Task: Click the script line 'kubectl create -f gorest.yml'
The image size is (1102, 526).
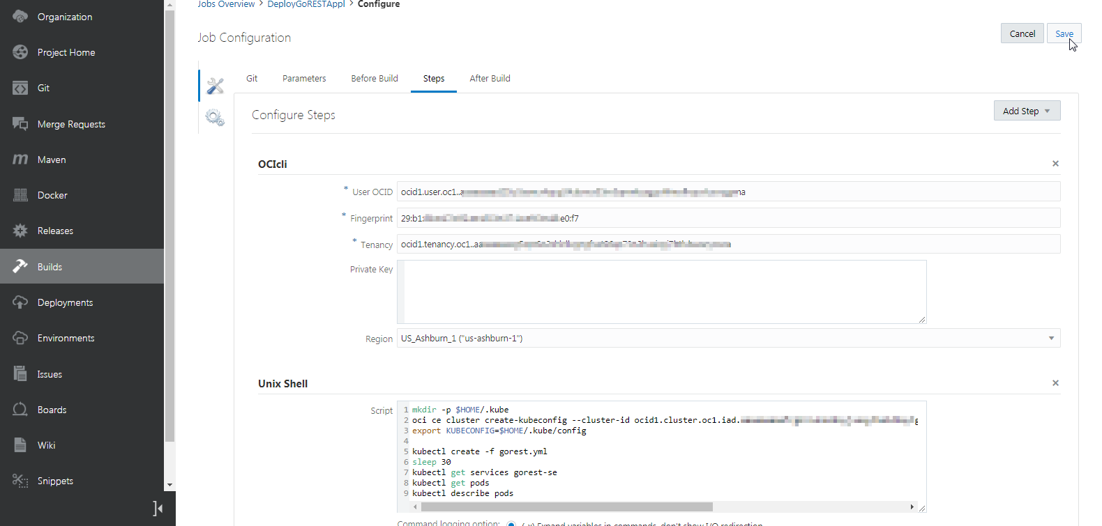Action: pyautogui.click(x=479, y=451)
